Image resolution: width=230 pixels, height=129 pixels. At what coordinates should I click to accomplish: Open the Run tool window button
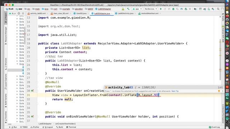[x=13, y=127]
